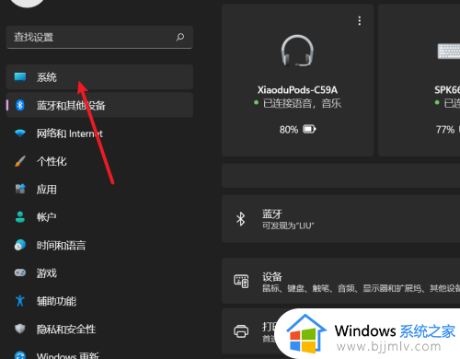Click the 80% battery icon
The width and height of the screenshot is (460, 359).
click(x=309, y=129)
